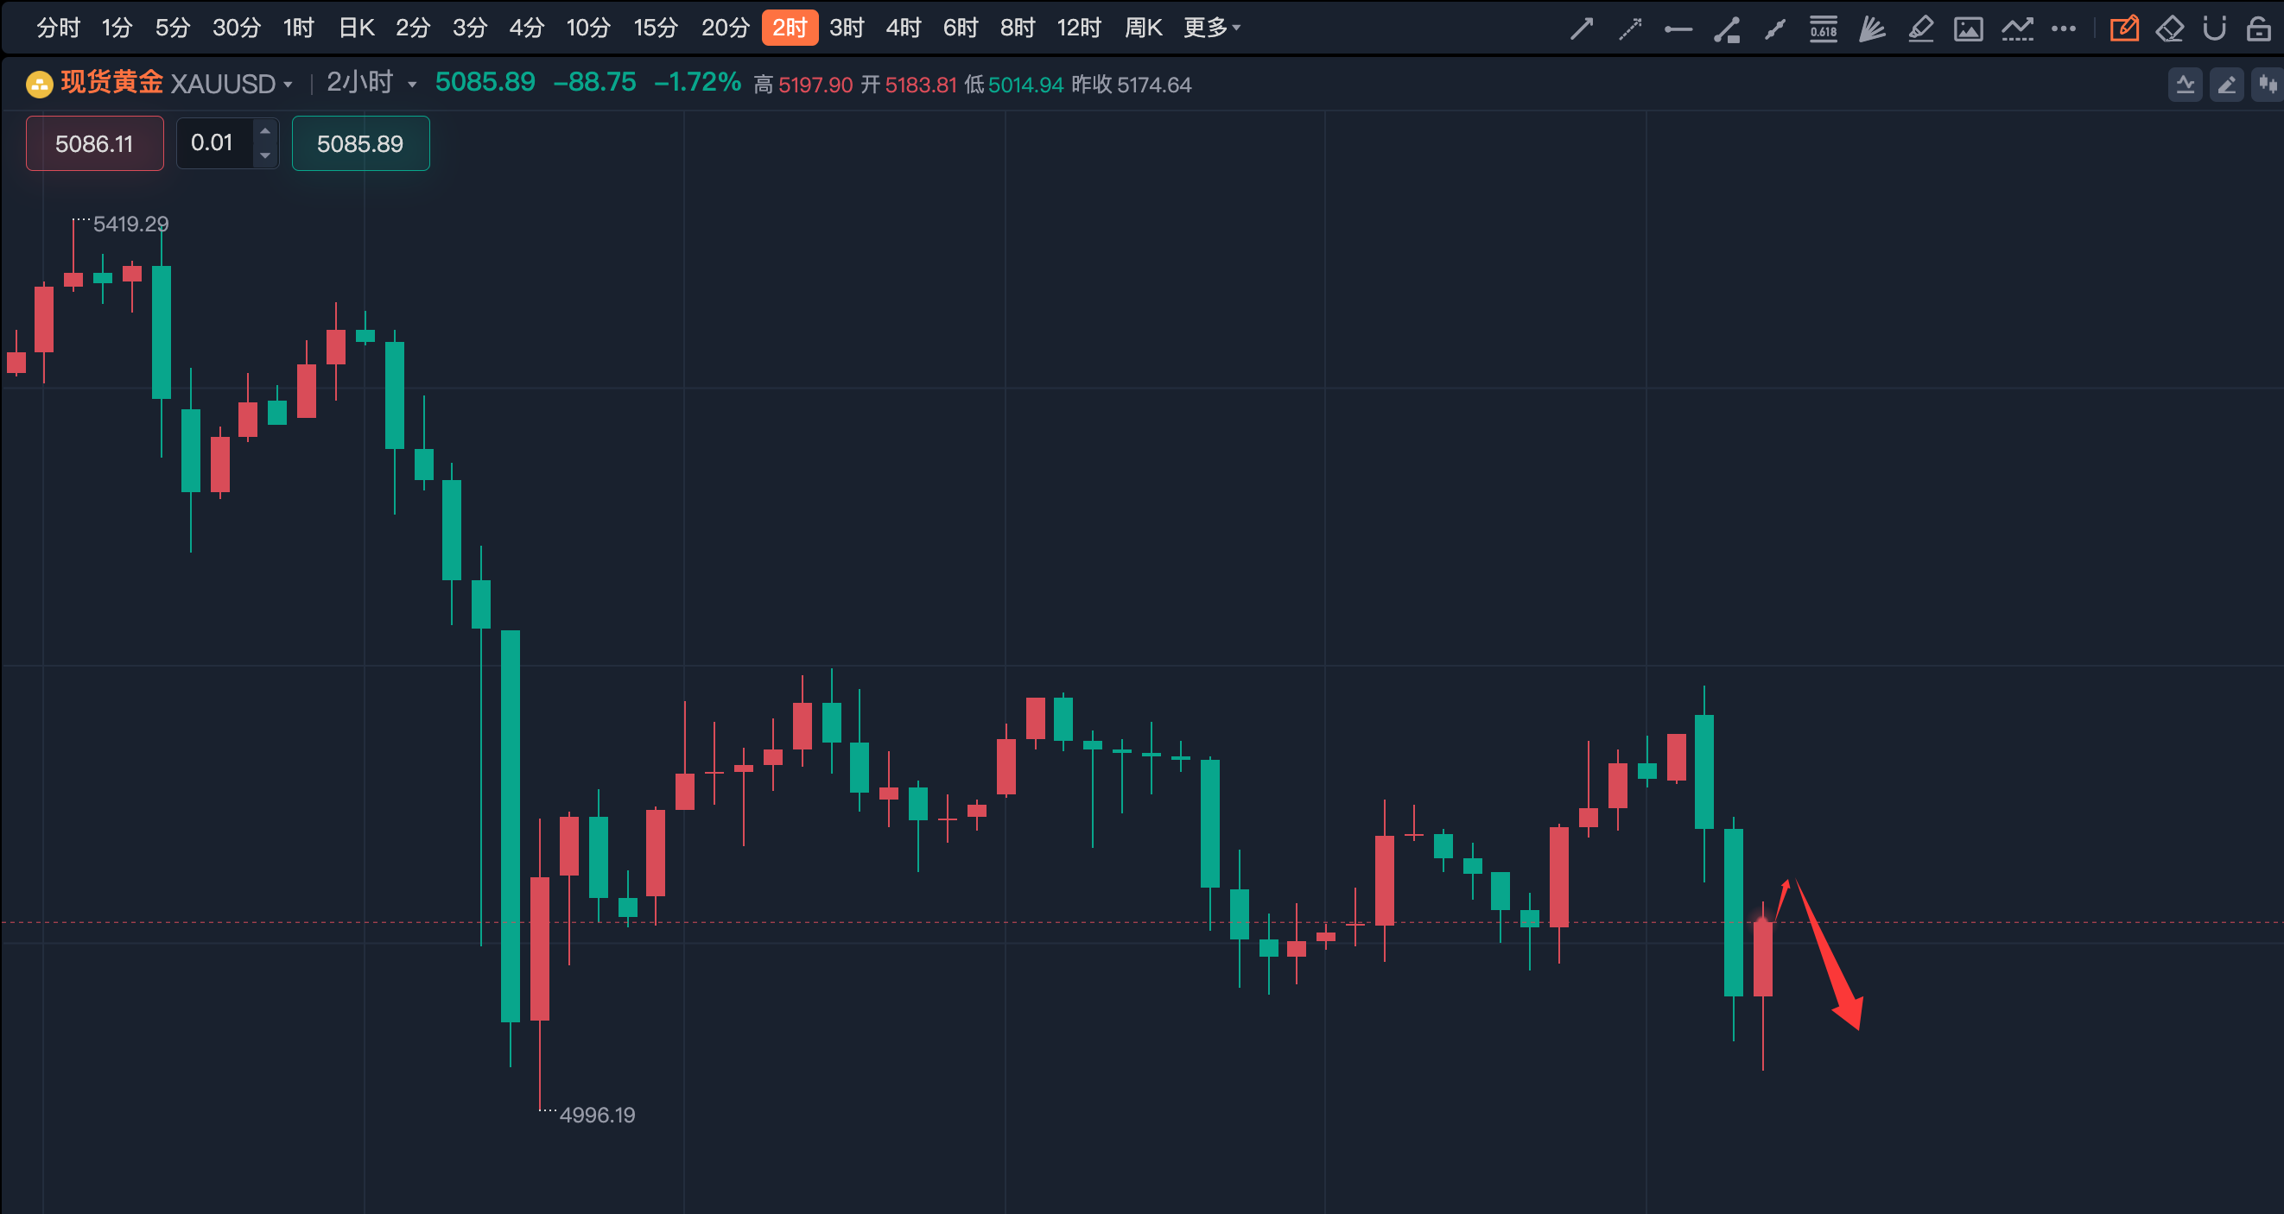The image size is (2284, 1214).
Task: Toggle the orange drawing edit mode
Action: tap(2123, 29)
